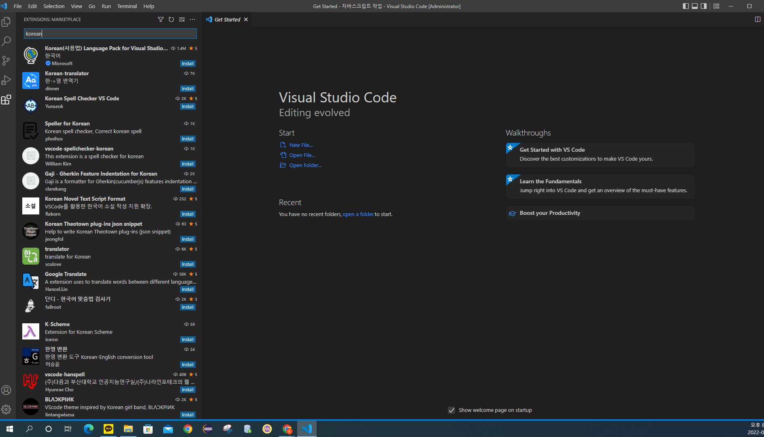This screenshot has width=764, height=437.
Task: Click the K-Scheme lambda icon
Action: click(31, 331)
